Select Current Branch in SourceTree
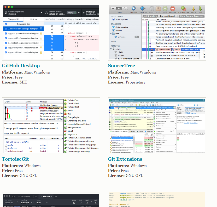Image resolution: width=217 pixels, height=207 pixels. (x=167, y=16)
